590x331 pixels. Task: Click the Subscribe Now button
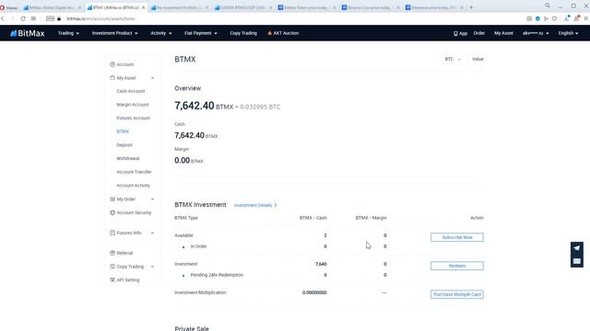(x=457, y=237)
